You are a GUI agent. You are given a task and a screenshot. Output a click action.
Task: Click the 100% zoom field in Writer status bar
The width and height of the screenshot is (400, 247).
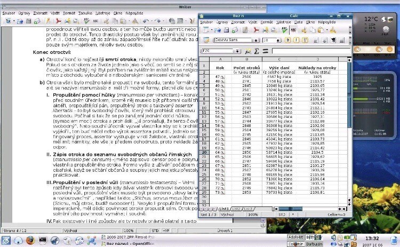tap(129, 230)
